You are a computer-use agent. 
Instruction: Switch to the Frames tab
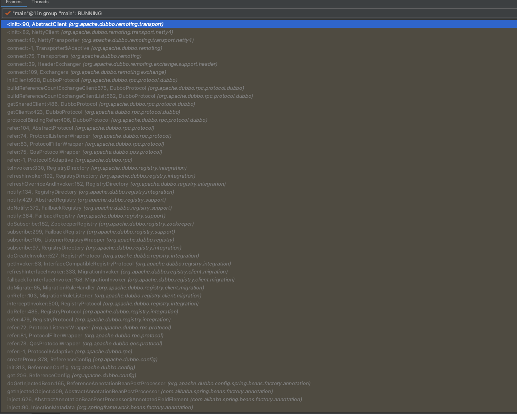pyautogui.click(x=14, y=2)
